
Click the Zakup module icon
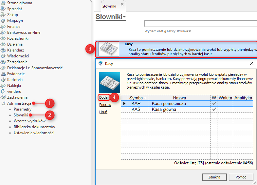[x=3, y=15]
